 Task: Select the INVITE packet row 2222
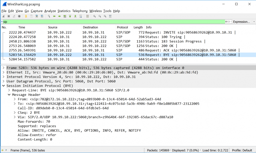tap(102, 32)
